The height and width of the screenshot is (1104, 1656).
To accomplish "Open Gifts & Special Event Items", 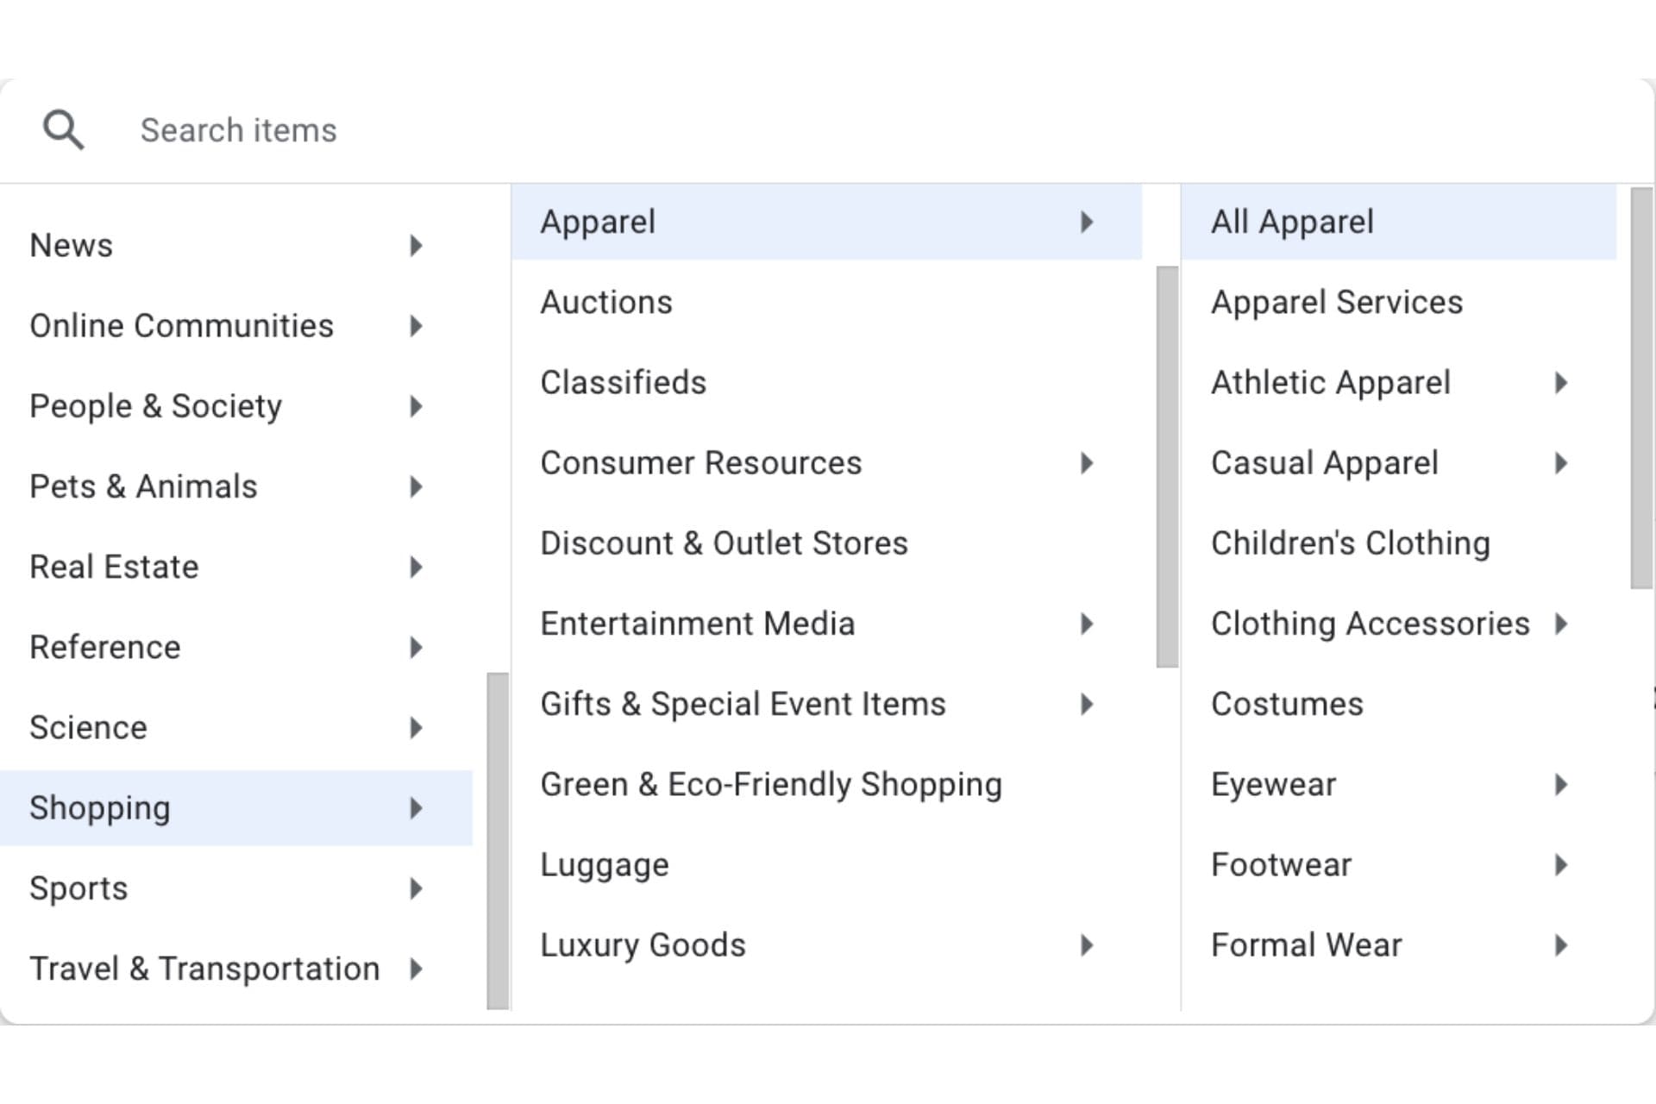I will point(743,704).
